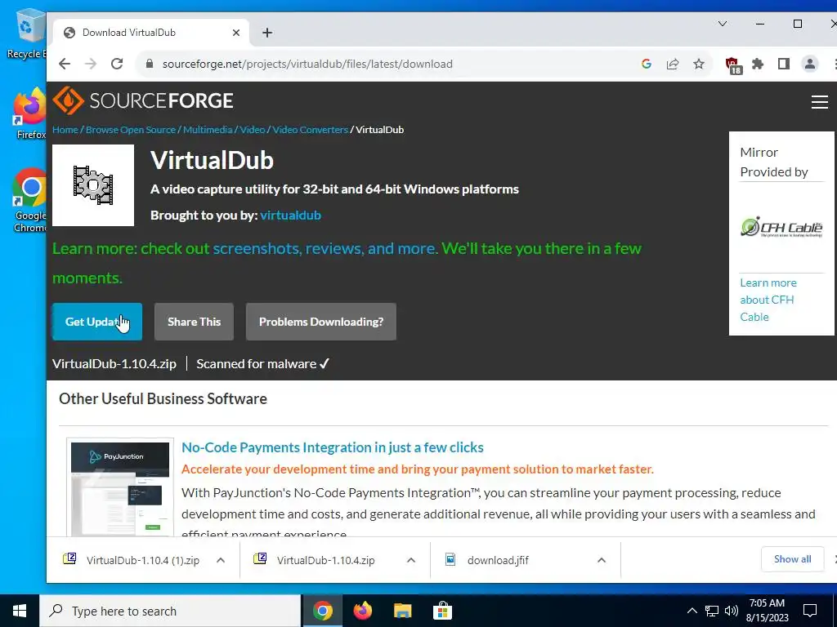837x627 pixels.
Task: Toggle the side panel icon
Action: 784,64
